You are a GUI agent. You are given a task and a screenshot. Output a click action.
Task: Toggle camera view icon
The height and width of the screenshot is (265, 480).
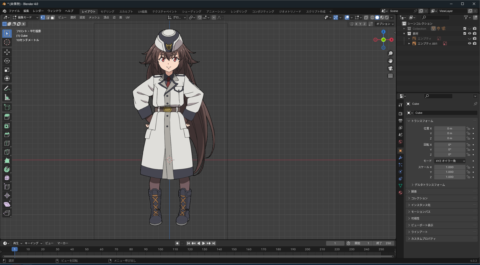point(390,68)
